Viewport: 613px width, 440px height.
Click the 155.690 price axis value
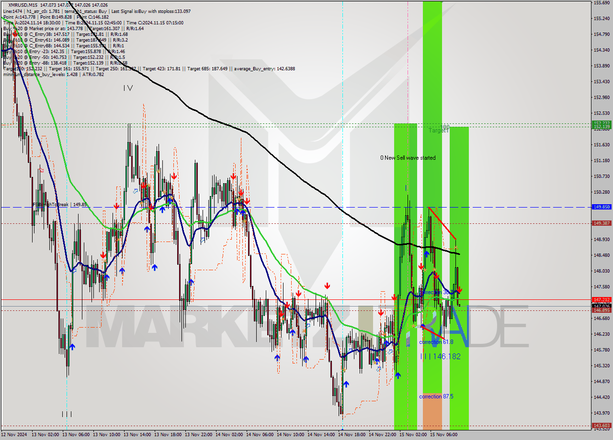pos(602,3)
